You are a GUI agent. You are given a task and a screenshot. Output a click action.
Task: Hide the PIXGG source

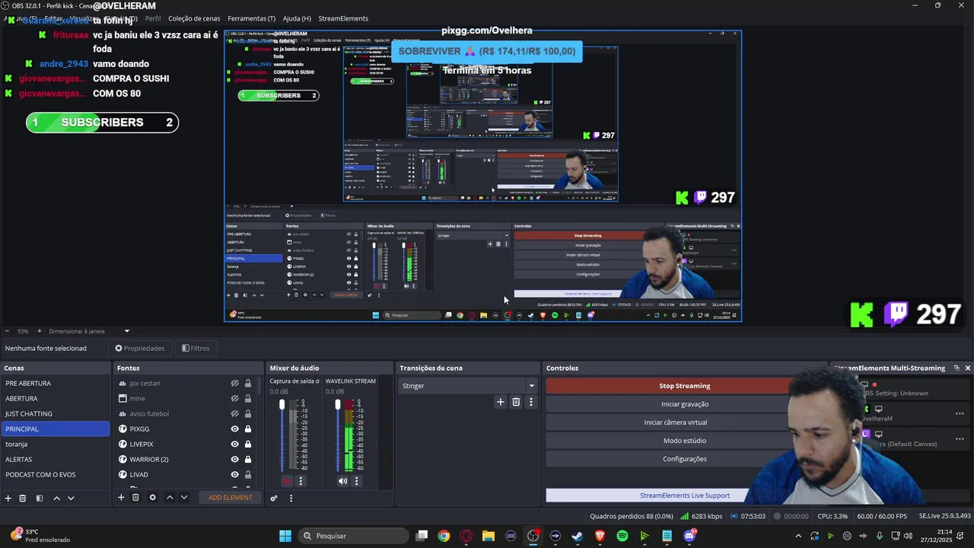click(235, 429)
